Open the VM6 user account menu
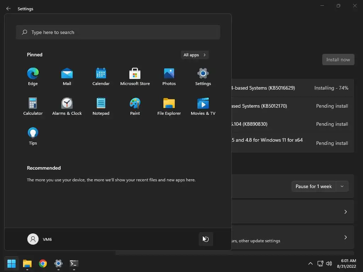The image size is (363, 272). pos(40,239)
